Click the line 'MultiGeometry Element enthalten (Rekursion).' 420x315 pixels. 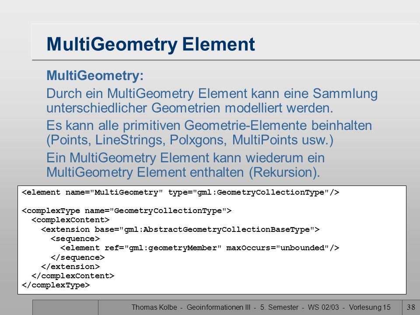tap(183, 172)
